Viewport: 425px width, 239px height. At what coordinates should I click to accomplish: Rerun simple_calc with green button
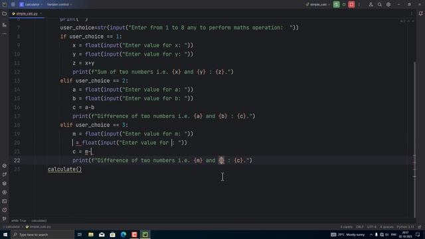[337, 5]
